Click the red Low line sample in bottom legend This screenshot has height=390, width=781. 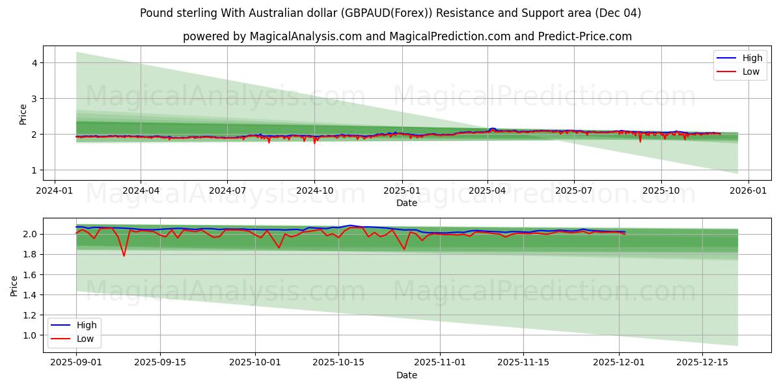point(61,339)
